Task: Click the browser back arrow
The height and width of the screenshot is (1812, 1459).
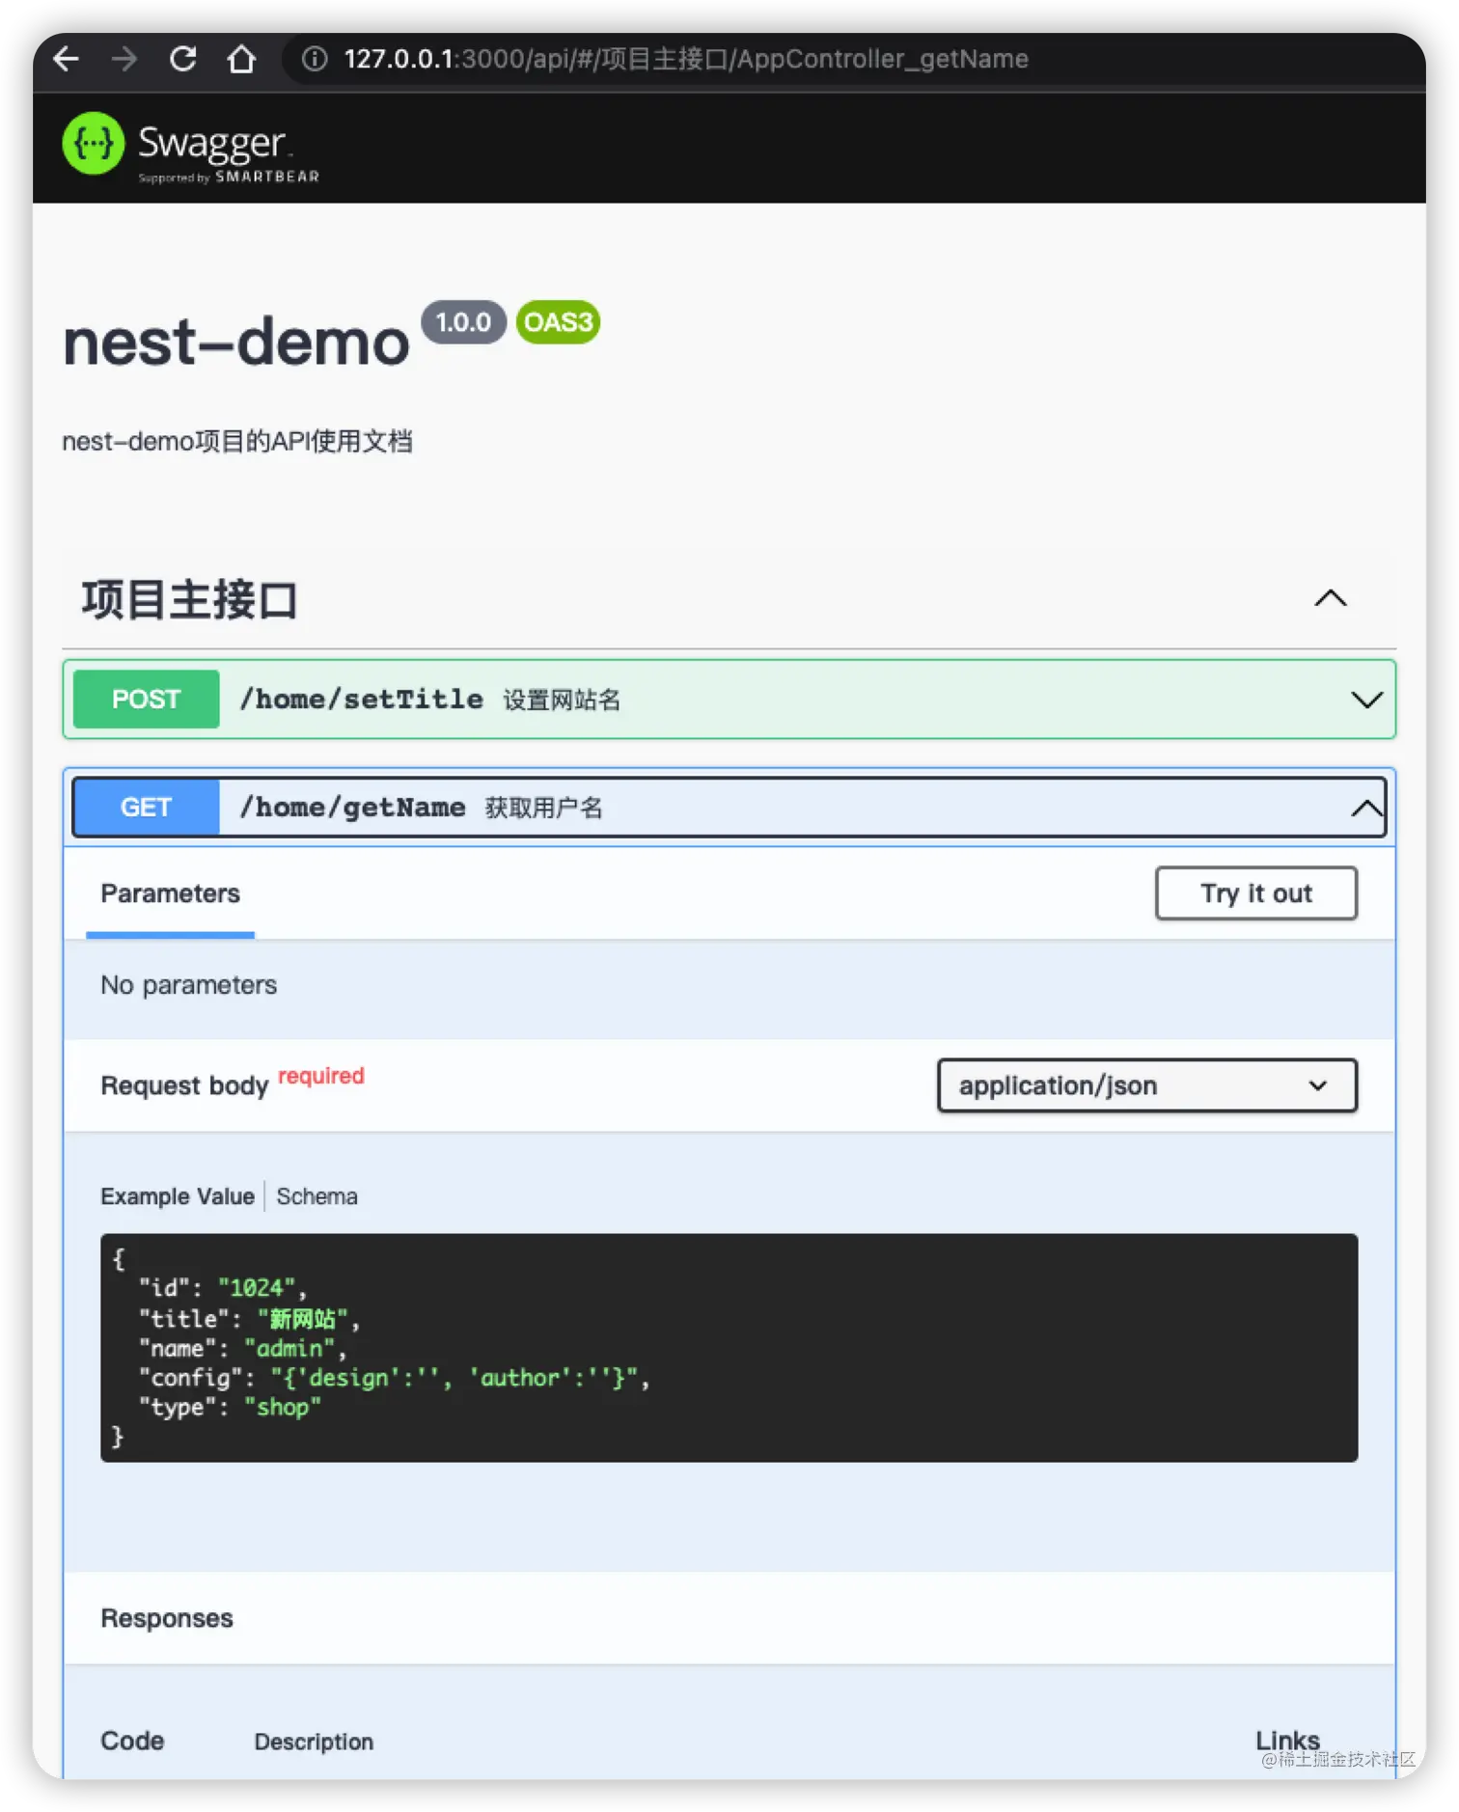Action: pyautogui.click(x=67, y=59)
